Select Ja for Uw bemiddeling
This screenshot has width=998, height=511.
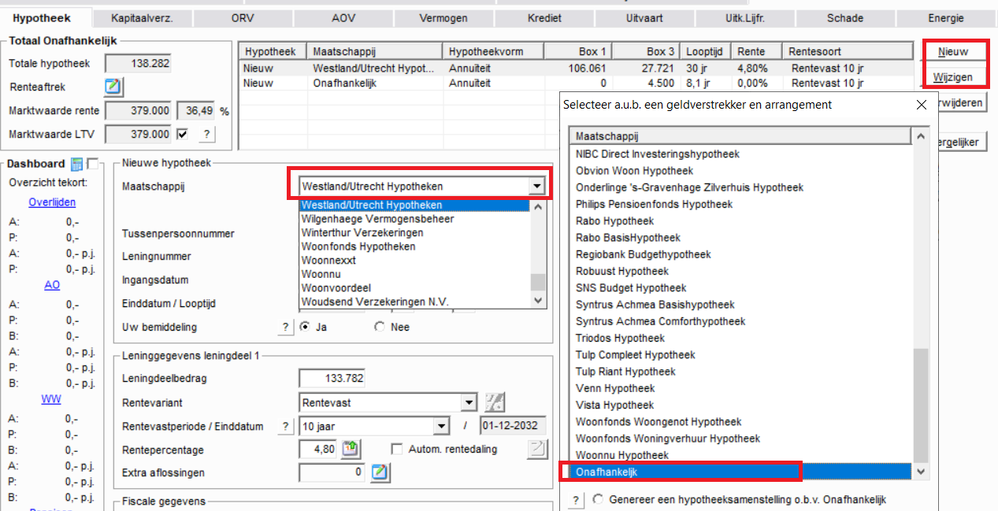point(304,327)
